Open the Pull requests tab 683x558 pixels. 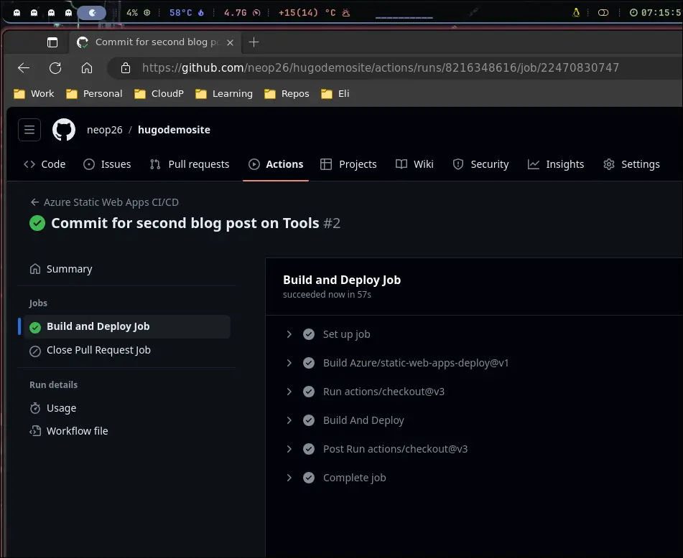[x=190, y=164]
